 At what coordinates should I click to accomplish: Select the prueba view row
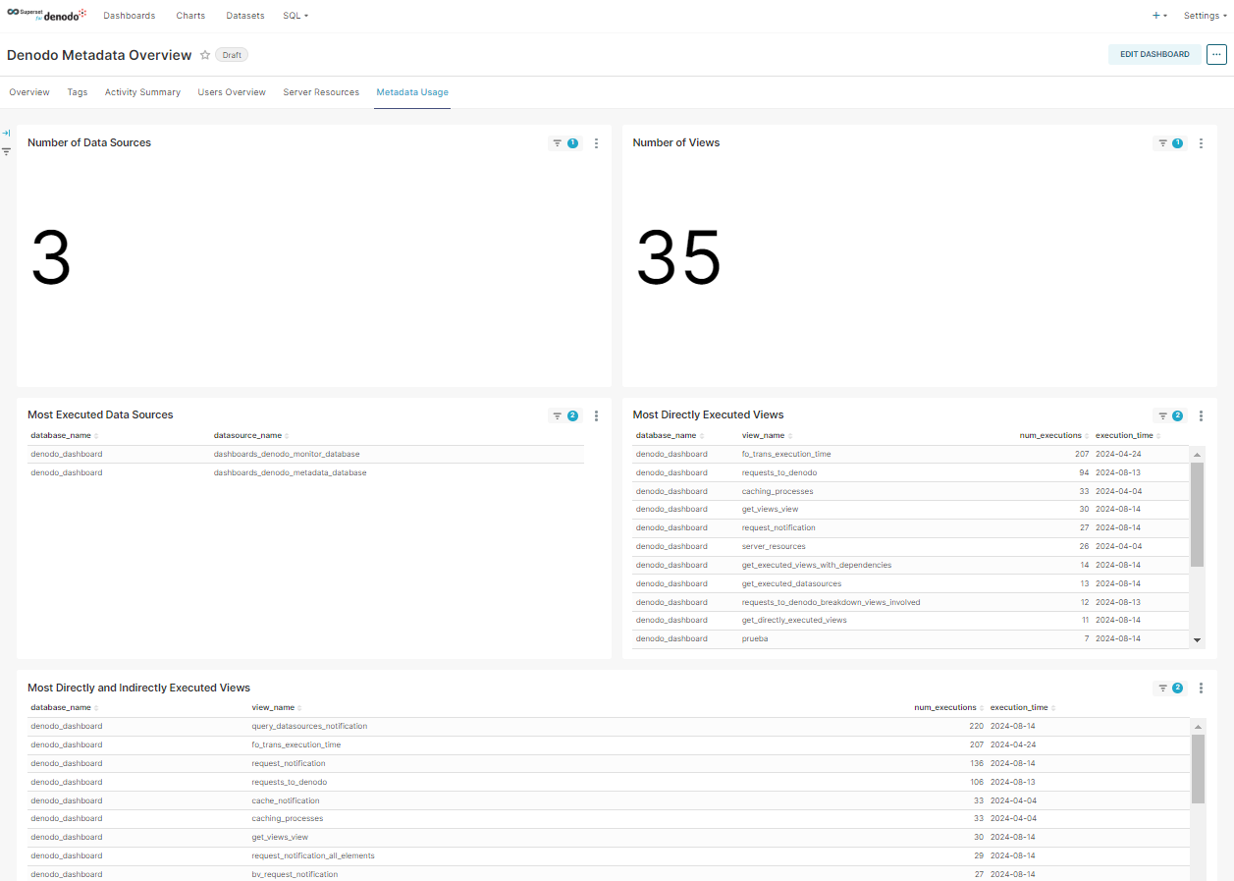tap(910, 639)
